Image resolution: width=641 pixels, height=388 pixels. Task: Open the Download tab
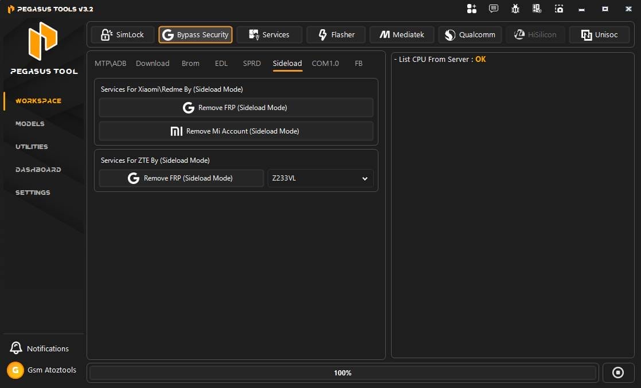[x=152, y=63]
